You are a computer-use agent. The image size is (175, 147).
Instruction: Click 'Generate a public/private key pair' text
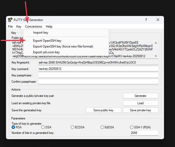coord(33,96)
